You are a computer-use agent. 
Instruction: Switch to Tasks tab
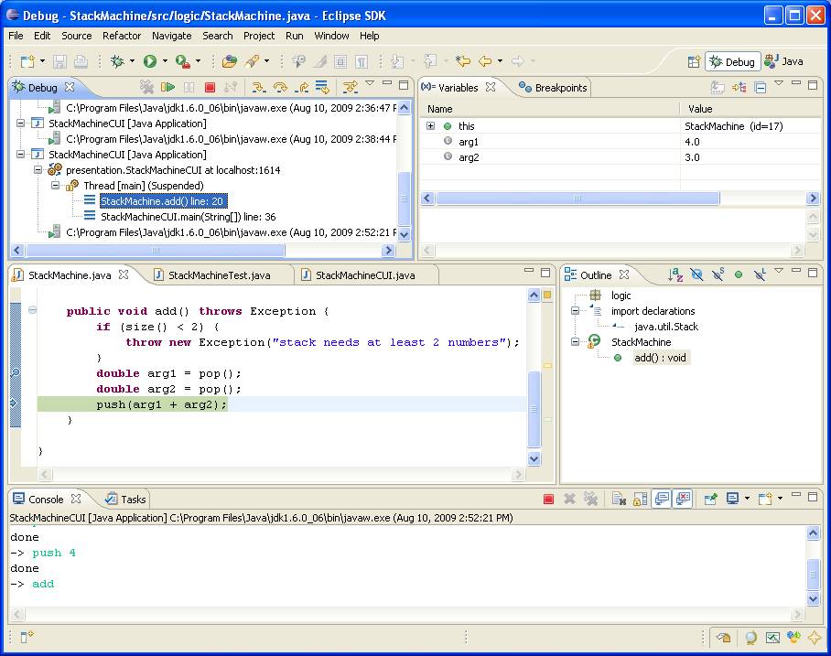[125, 500]
